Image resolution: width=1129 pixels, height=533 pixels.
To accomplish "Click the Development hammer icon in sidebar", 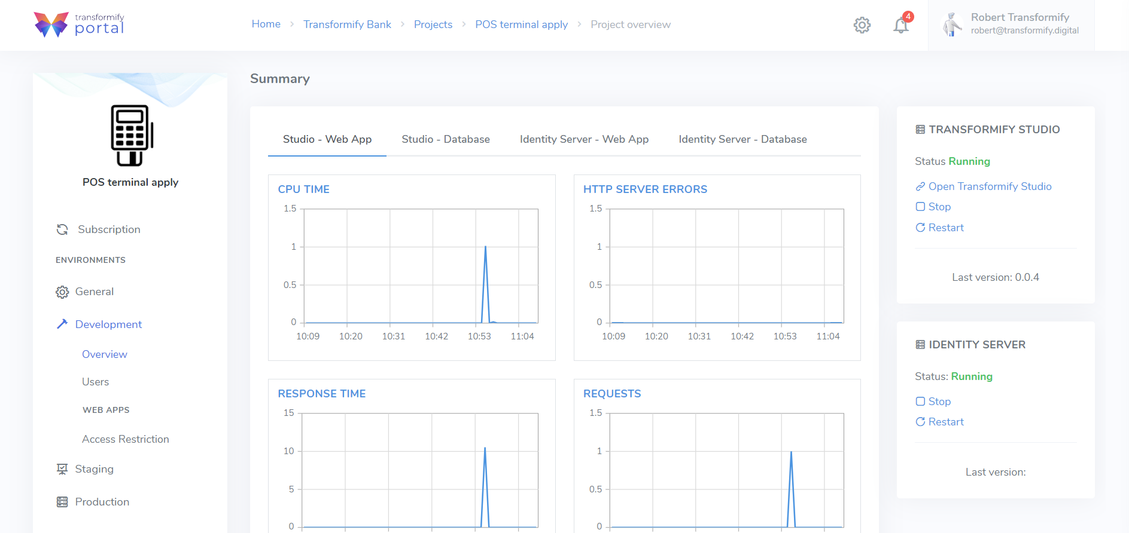I will click(62, 324).
